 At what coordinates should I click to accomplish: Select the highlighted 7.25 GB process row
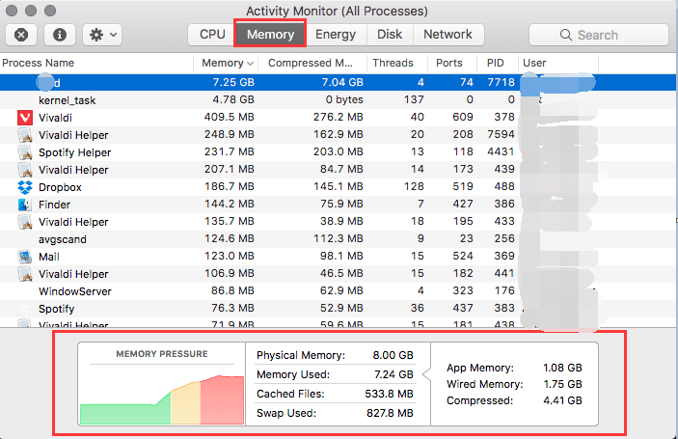[x=338, y=82]
